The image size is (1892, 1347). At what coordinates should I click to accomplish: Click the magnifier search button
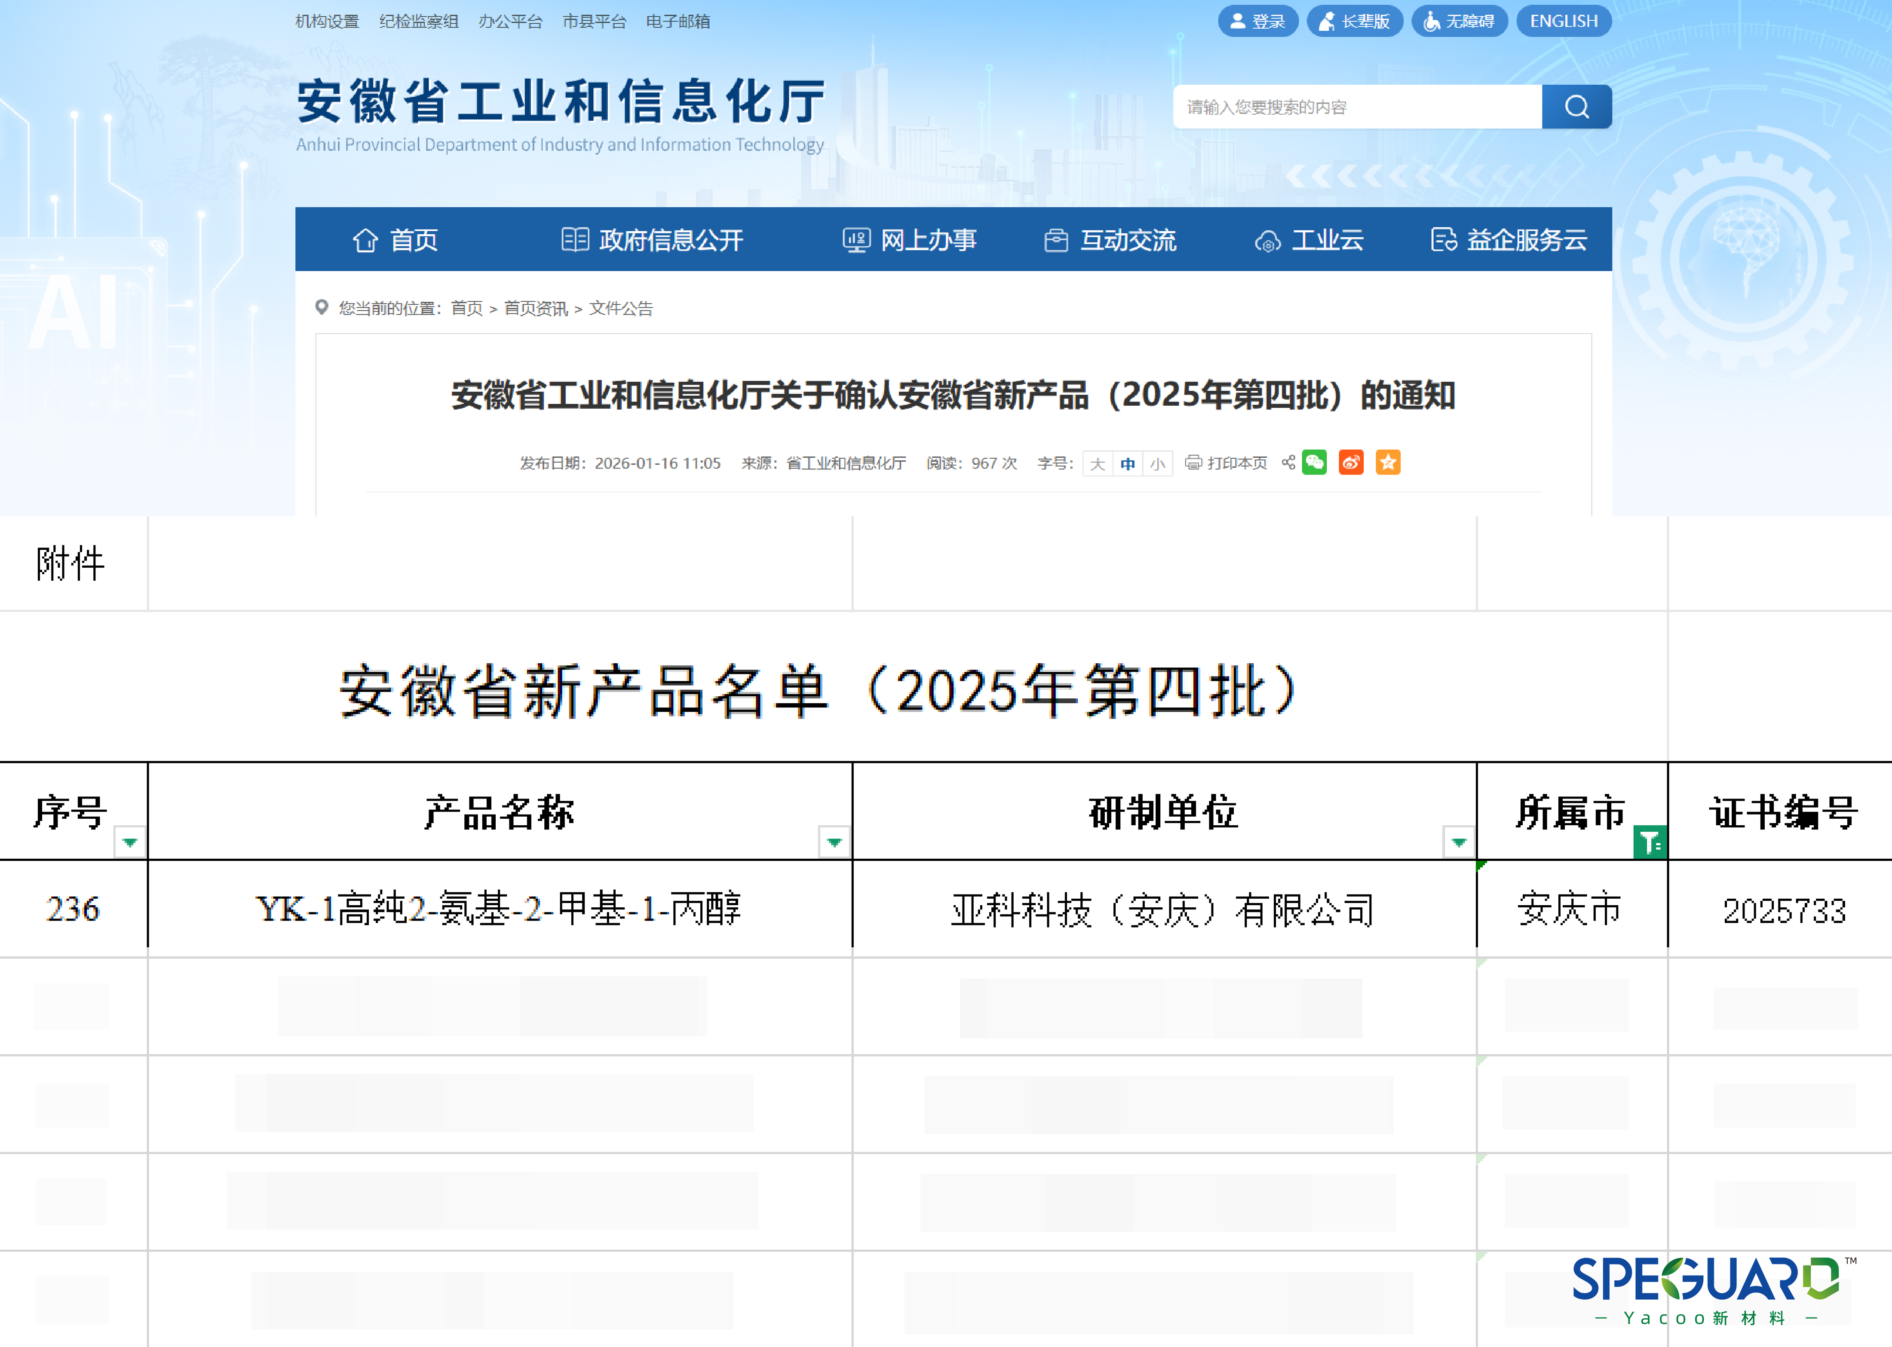(x=1576, y=107)
